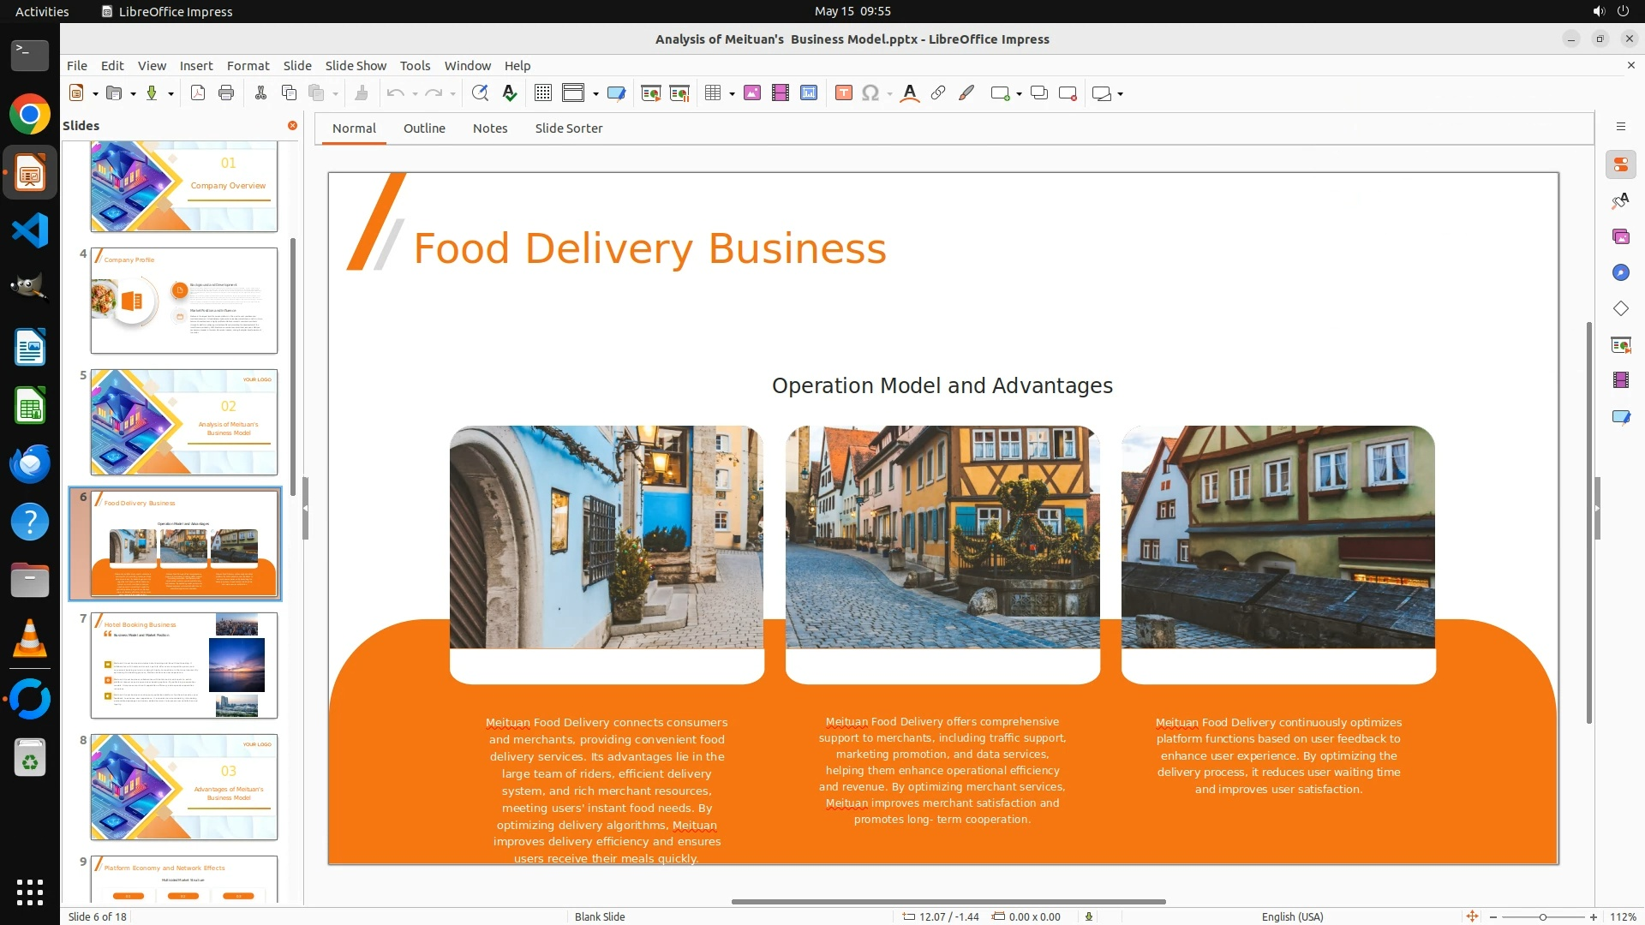The height and width of the screenshot is (925, 1645).
Task: Switch to the Slide Sorter tab
Action: [568, 128]
